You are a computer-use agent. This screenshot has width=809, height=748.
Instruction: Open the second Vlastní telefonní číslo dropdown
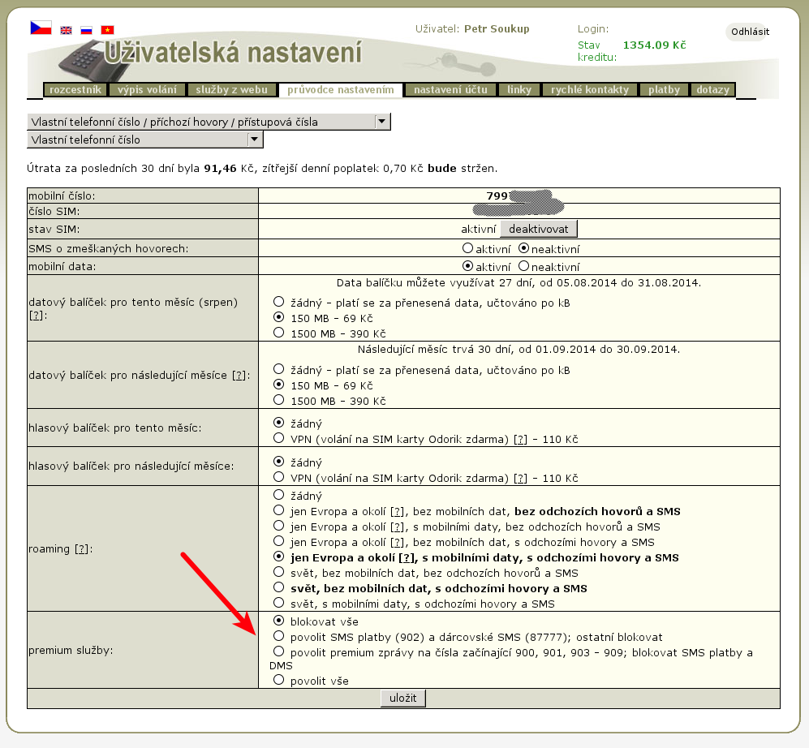255,140
